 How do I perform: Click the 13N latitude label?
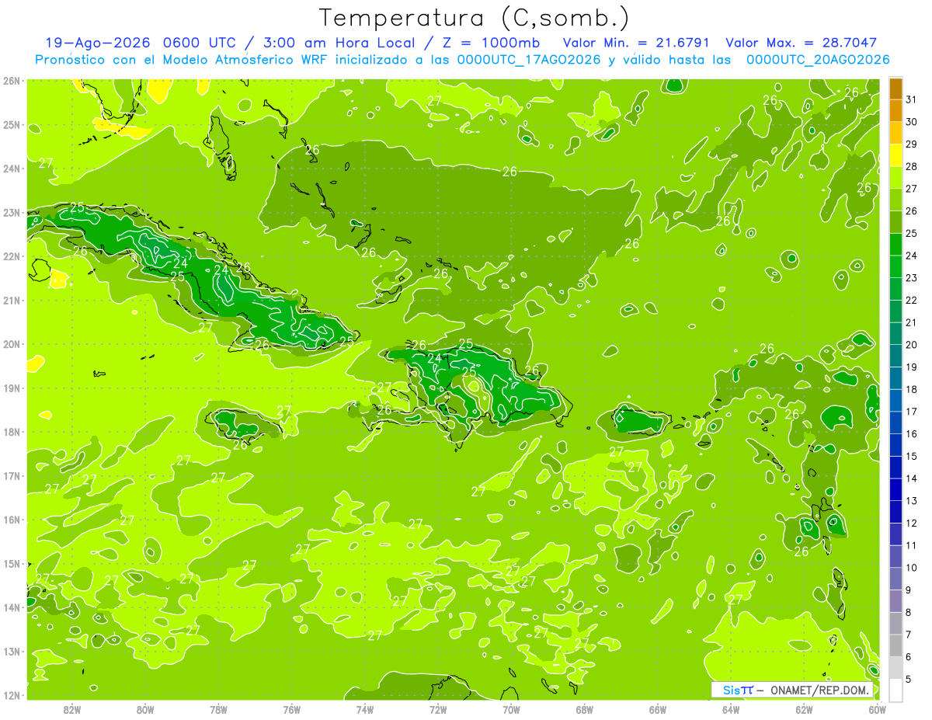point(12,652)
